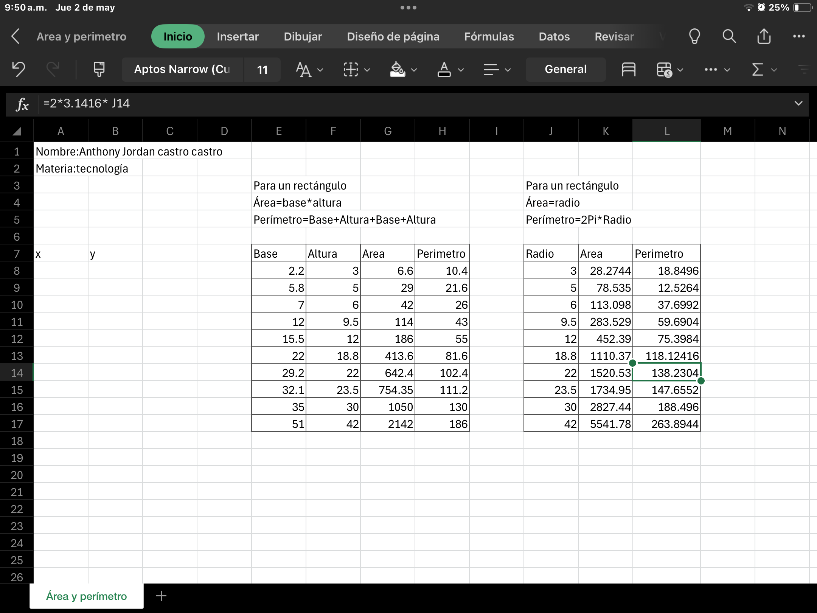The width and height of the screenshot is (817, 613).
Task: Tap the Share upload icon
Action: (764, 36)
